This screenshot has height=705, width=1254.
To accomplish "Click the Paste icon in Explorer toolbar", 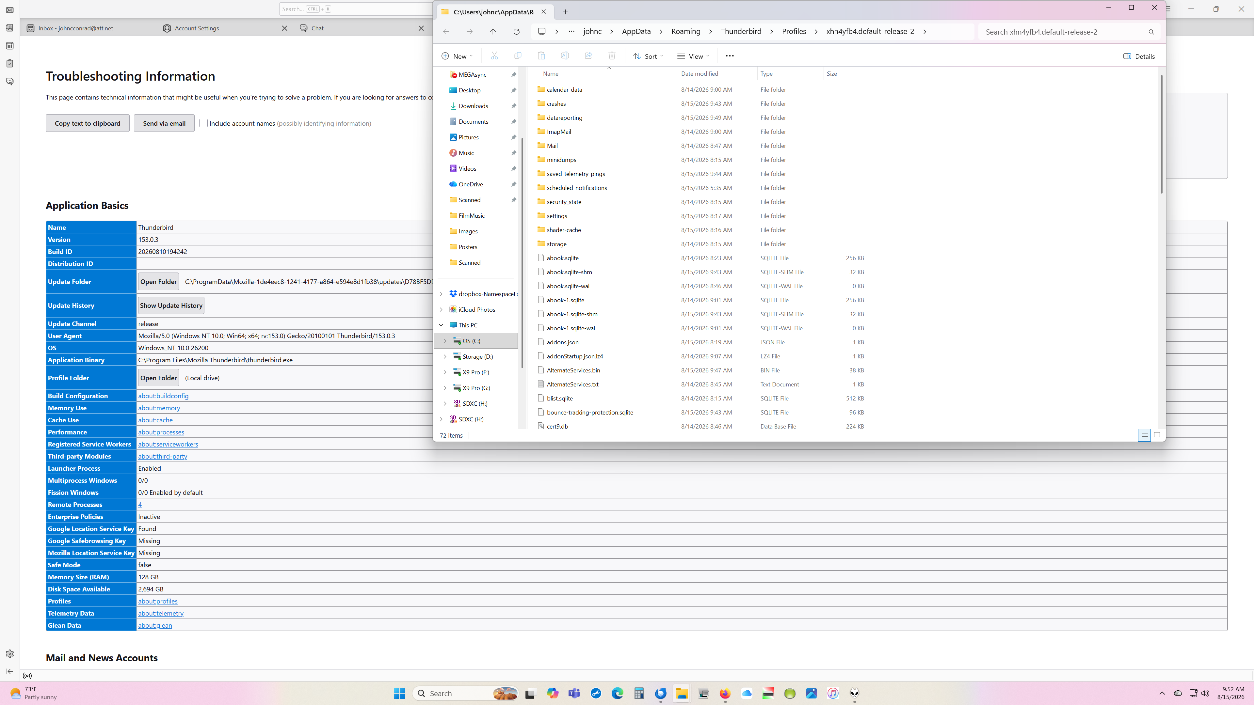I will (541, 56).
